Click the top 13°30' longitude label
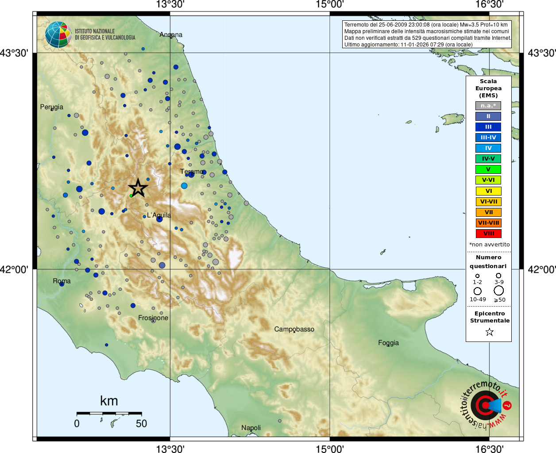556x453 pixels. 170,4
